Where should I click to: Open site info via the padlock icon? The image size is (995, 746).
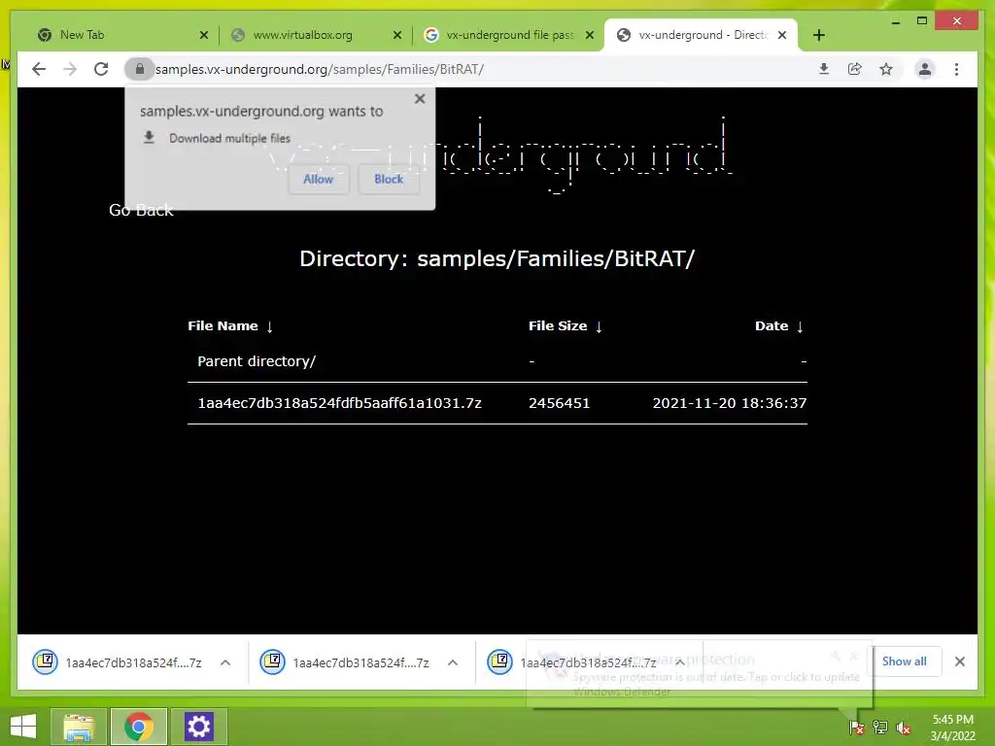click(x=140, y=69)
